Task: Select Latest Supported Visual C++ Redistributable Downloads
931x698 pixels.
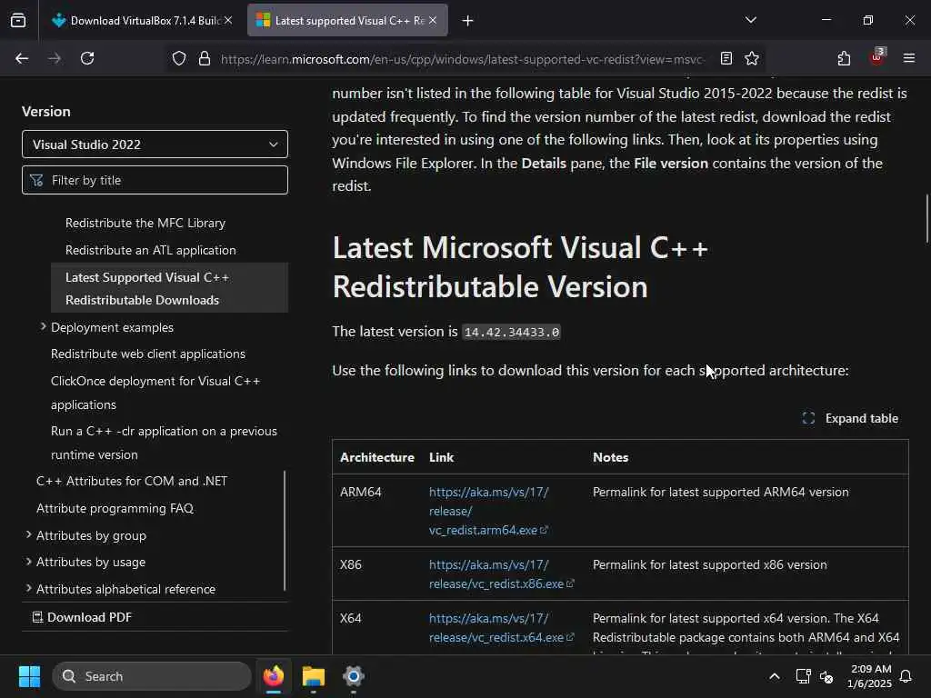Action: (x=170, y=288)
